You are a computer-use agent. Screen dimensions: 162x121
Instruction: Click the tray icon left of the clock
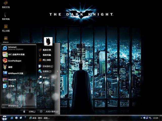coord(150,118)
